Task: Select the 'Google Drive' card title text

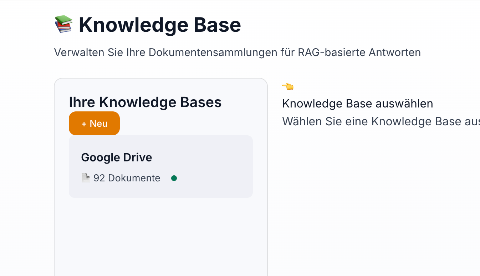Action: (x=117, y=157)
